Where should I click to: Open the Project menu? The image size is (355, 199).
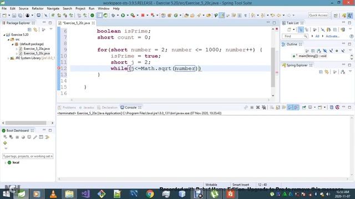coord(80,9)
